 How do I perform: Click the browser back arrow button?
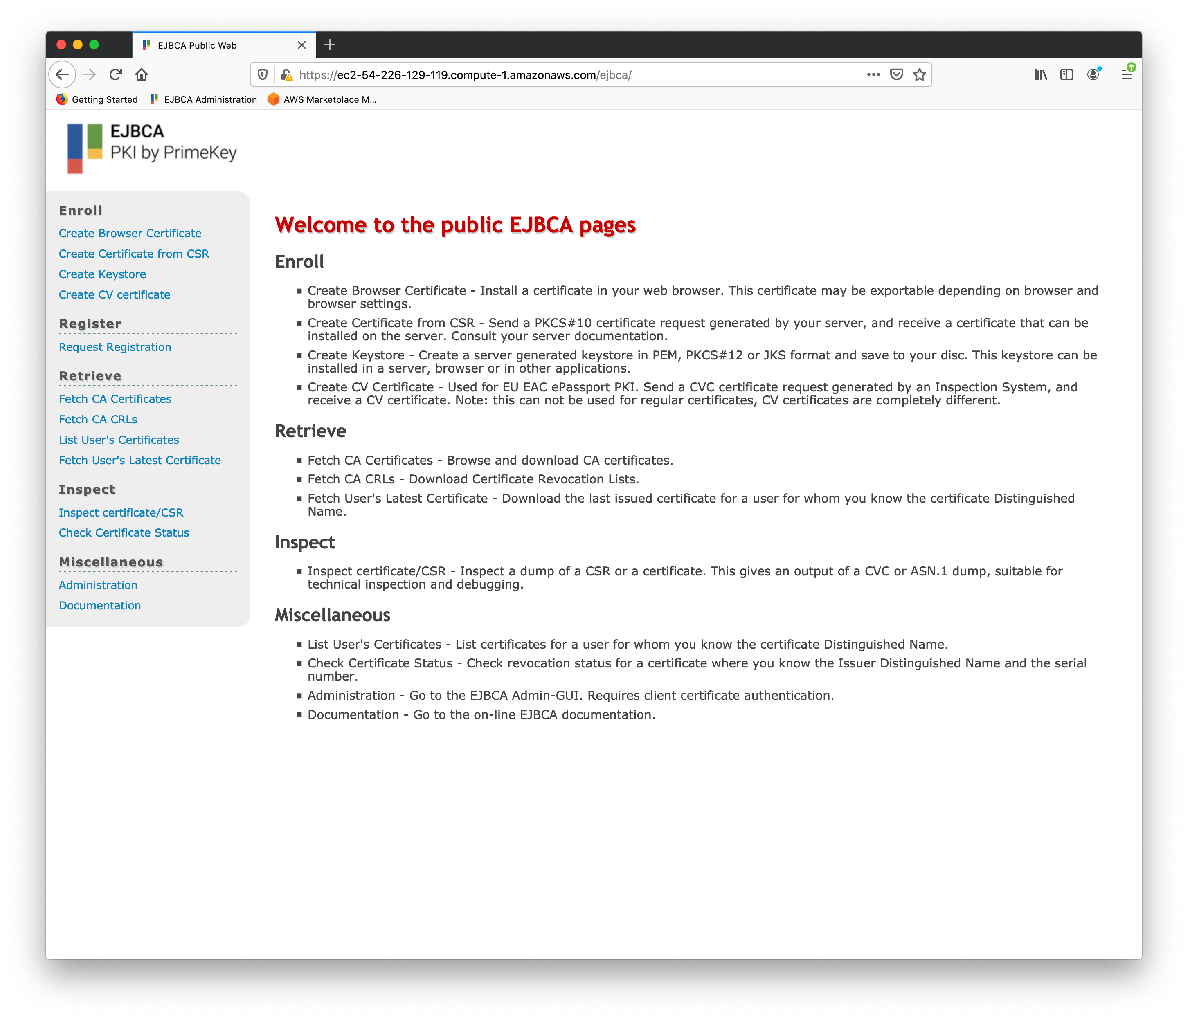62,74
